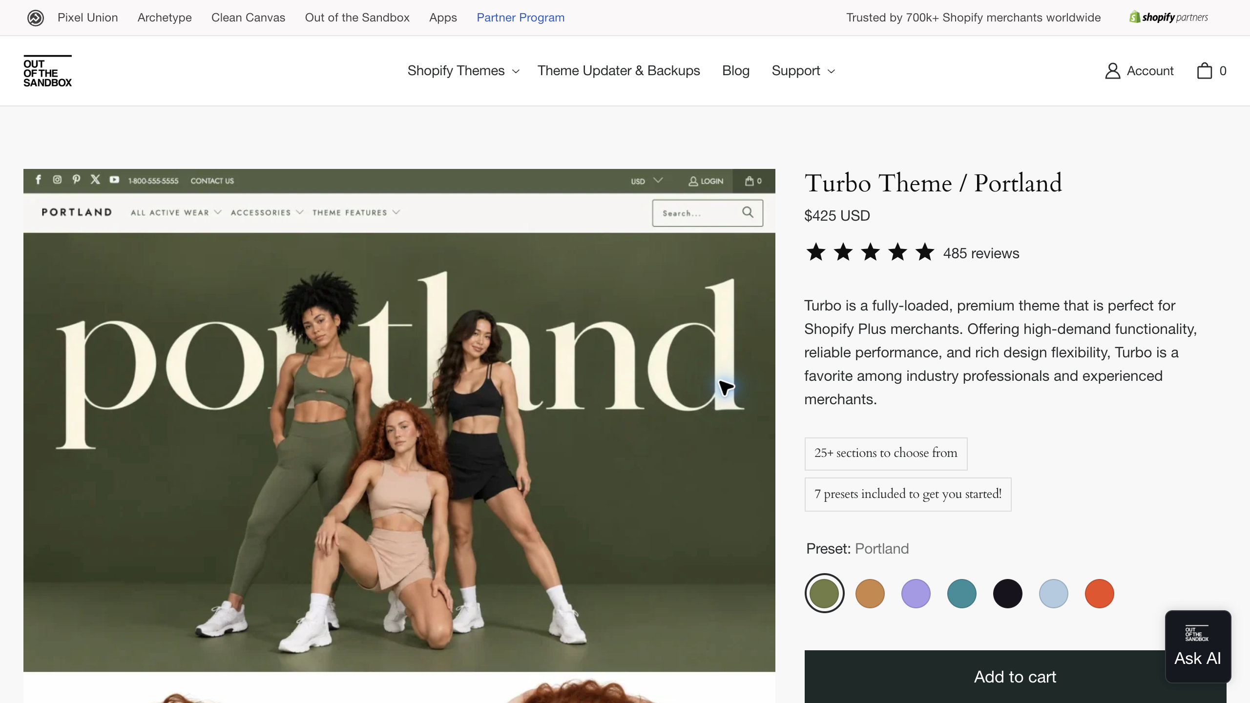The height and width of the screenshot is (703, 1250).
Task: Click the preview's cart bag icon
Action: coord(749,181)
